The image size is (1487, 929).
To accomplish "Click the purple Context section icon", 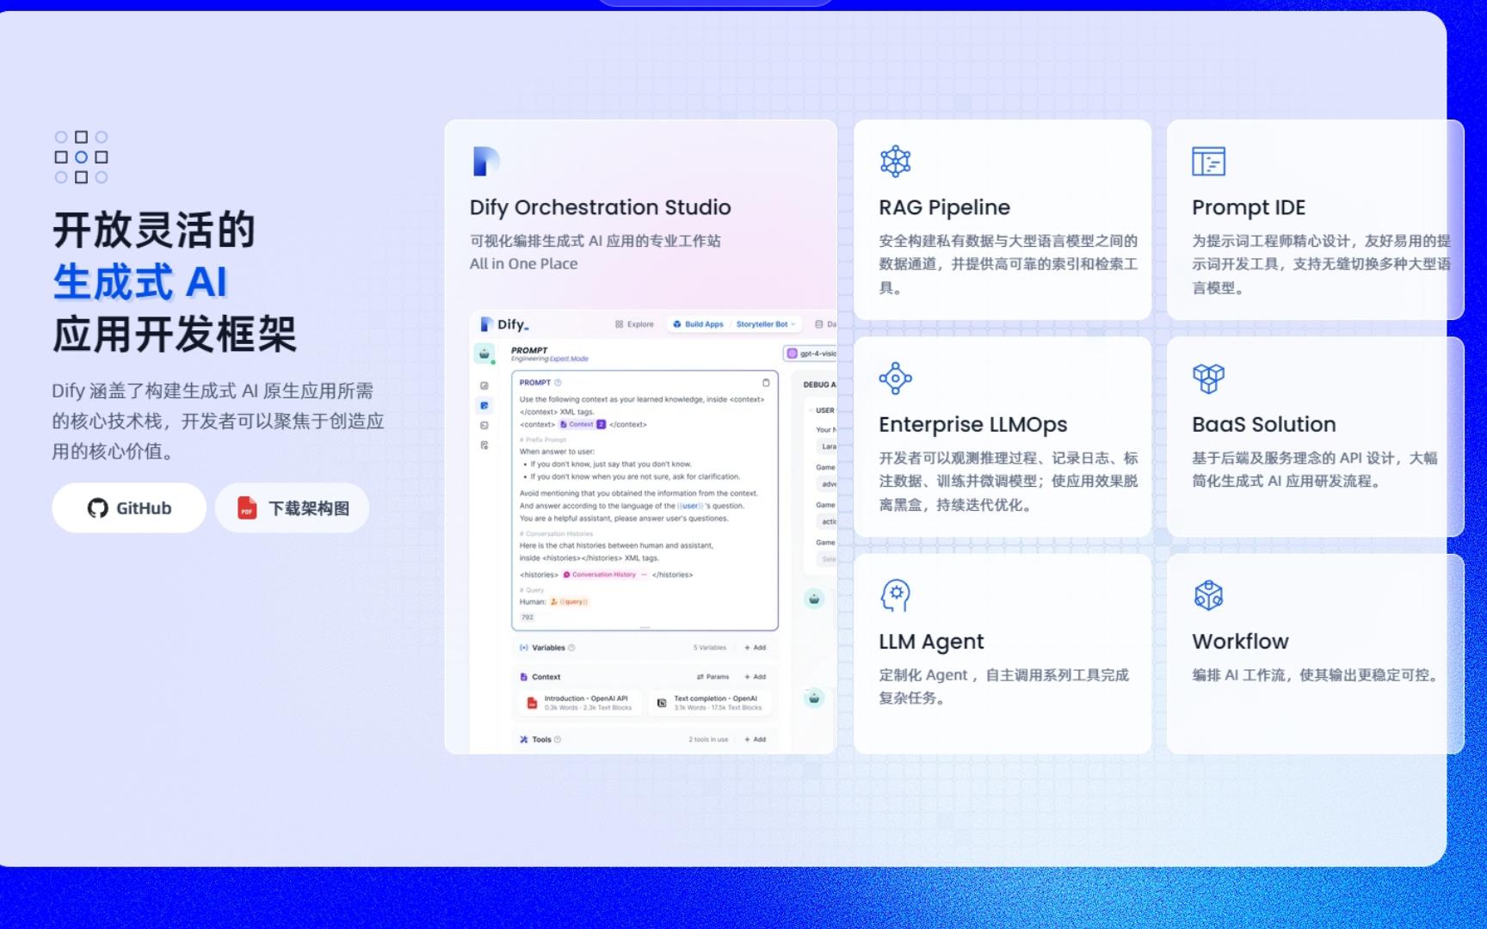I will [524, 677].
